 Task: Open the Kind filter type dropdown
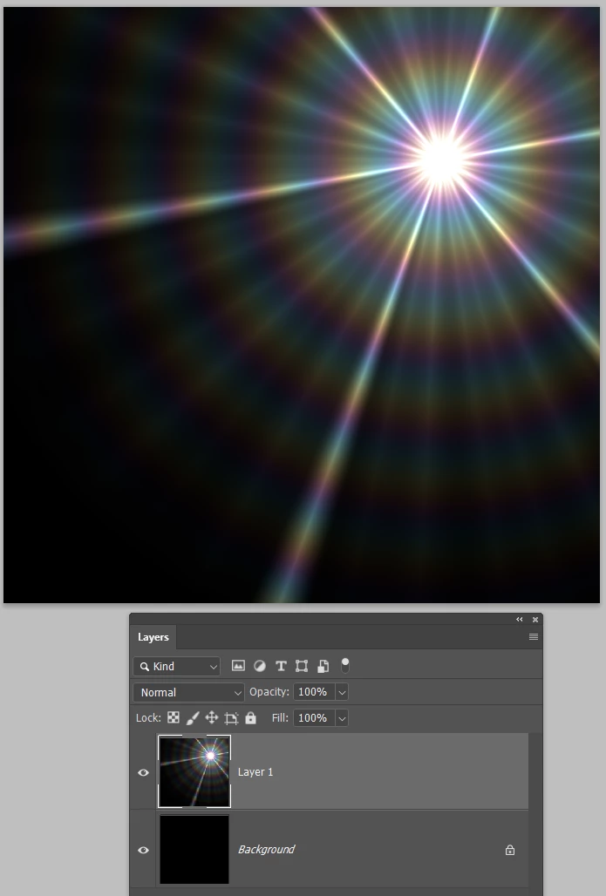click(177, 666)
